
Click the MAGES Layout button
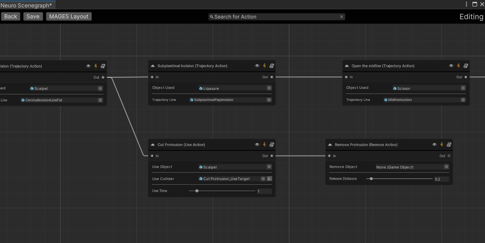click(69, 16)
